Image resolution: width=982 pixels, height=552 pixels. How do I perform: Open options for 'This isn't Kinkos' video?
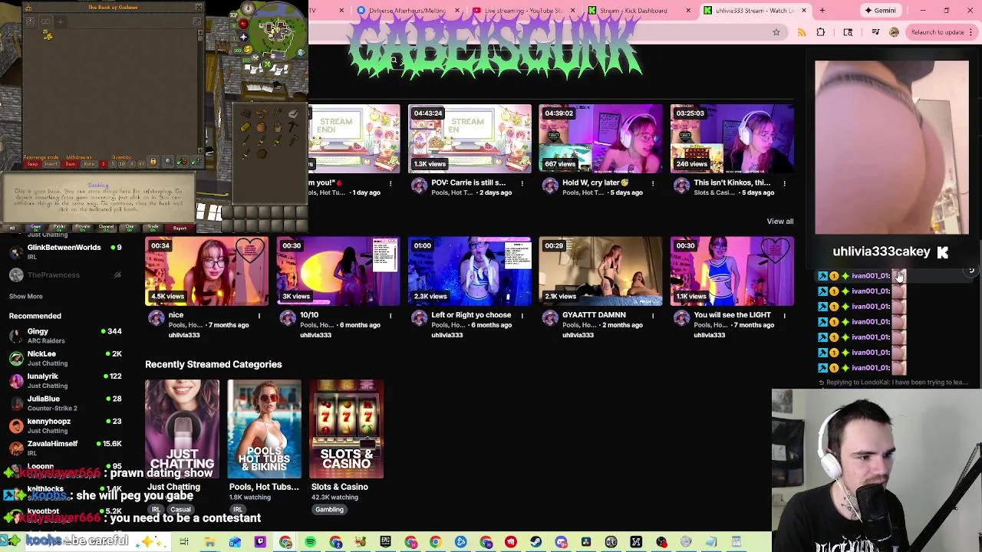(x=784, y=183)
